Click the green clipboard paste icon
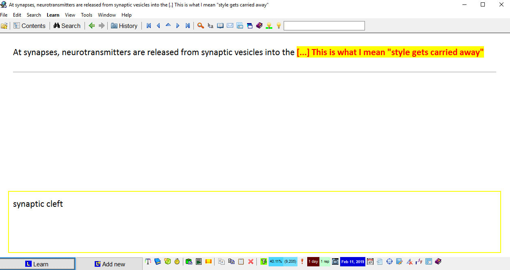The width and height of the screenshot is (510, 270). coord(189,261)
